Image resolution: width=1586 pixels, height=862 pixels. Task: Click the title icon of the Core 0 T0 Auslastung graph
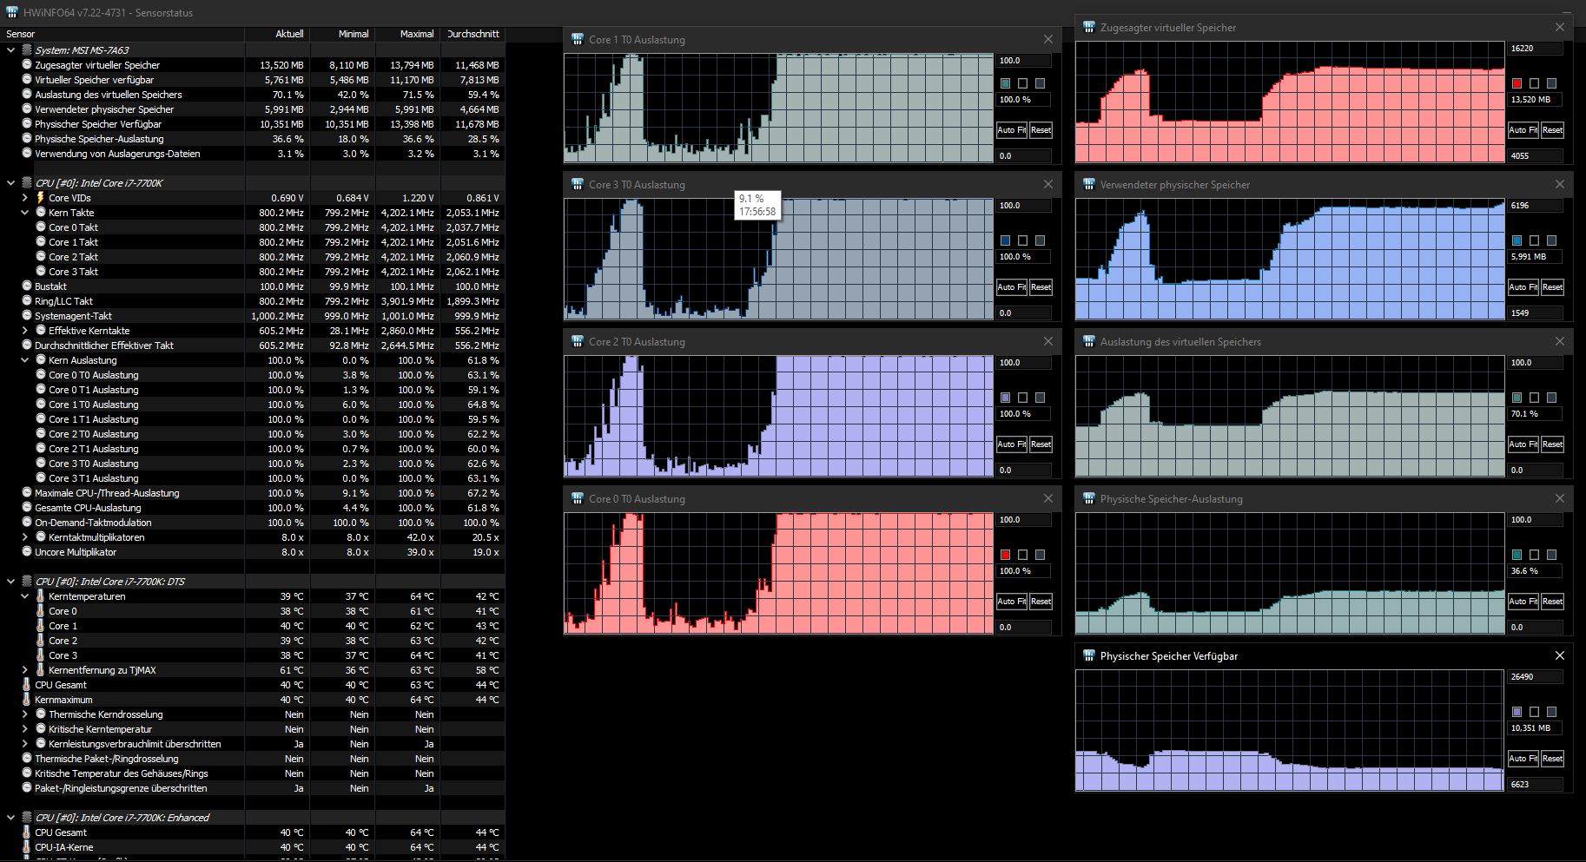click(577, 498)
